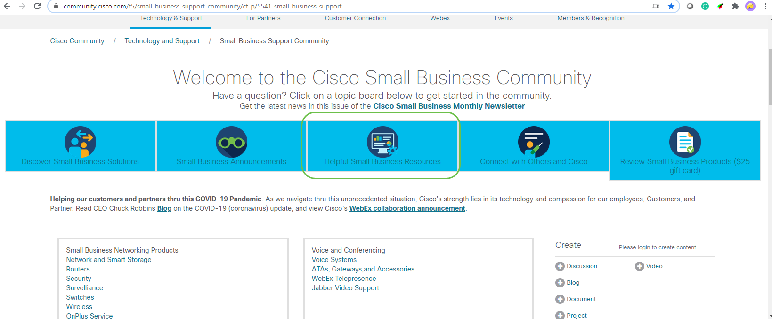Open Security board link
Viewport: 772px width, 319px height.
click(79, 279)
